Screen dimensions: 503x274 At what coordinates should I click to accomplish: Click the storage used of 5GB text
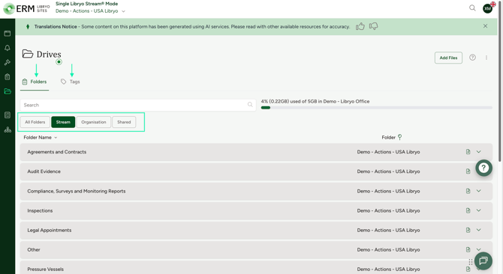coord(315,101)
